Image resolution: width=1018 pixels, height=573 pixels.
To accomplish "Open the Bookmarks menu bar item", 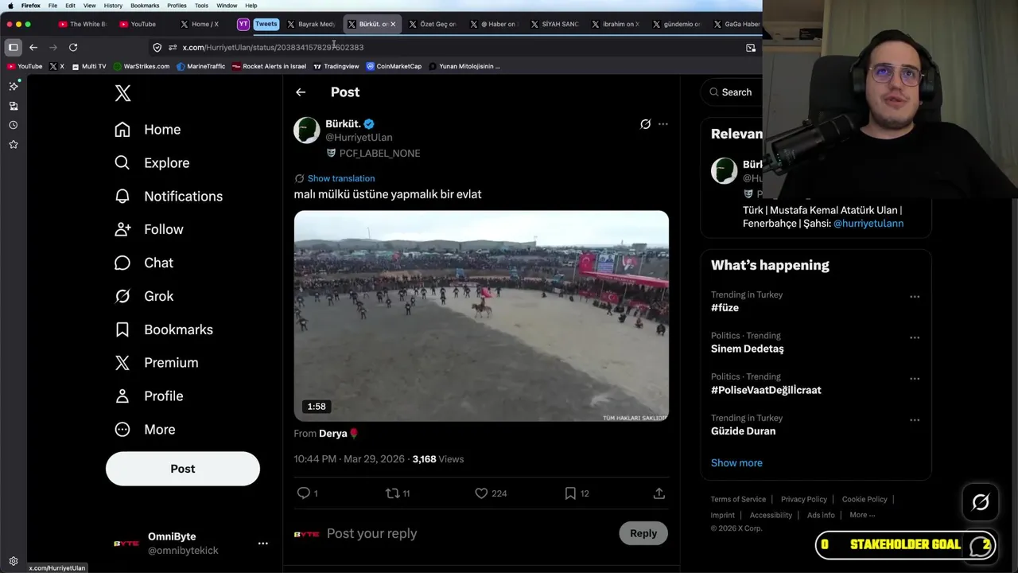I will (145, 6).
